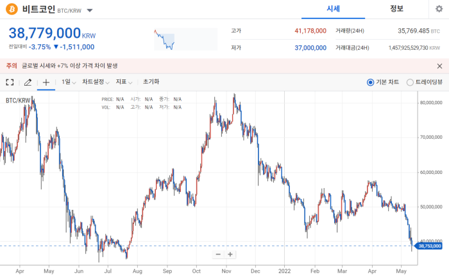The height and width of the screenshot is (277, 449).
Task: Dismiss the price difference warning banner
Action: [439, 66]
